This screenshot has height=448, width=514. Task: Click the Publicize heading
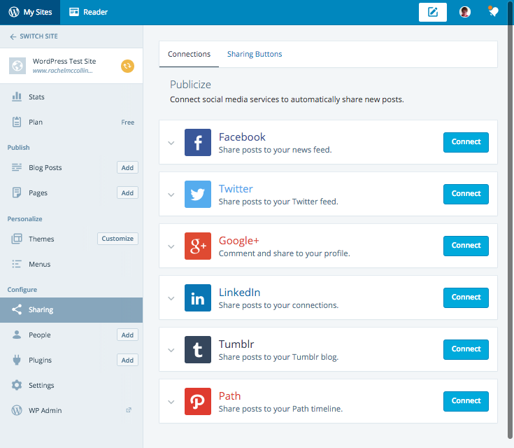click(190, 85)
